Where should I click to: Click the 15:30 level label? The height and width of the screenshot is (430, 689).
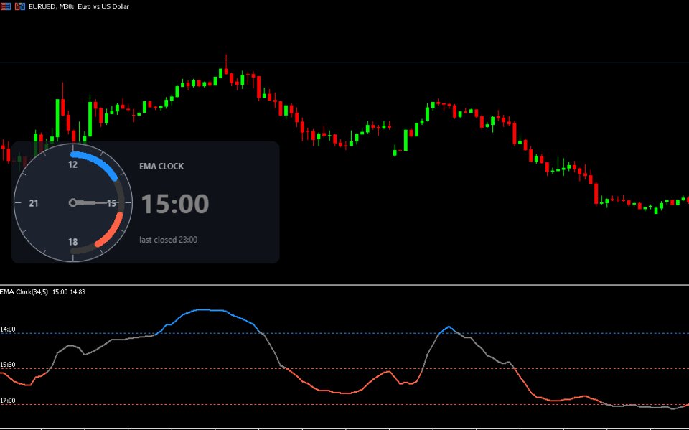[x=8, y=365]
